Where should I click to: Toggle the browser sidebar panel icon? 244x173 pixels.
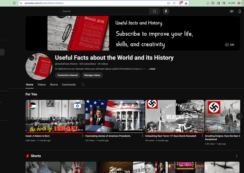[x=218, y=3]
